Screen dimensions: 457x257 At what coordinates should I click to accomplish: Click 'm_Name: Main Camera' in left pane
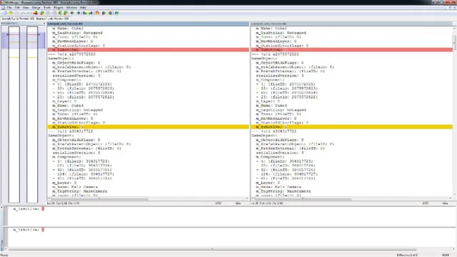point(75,187)
